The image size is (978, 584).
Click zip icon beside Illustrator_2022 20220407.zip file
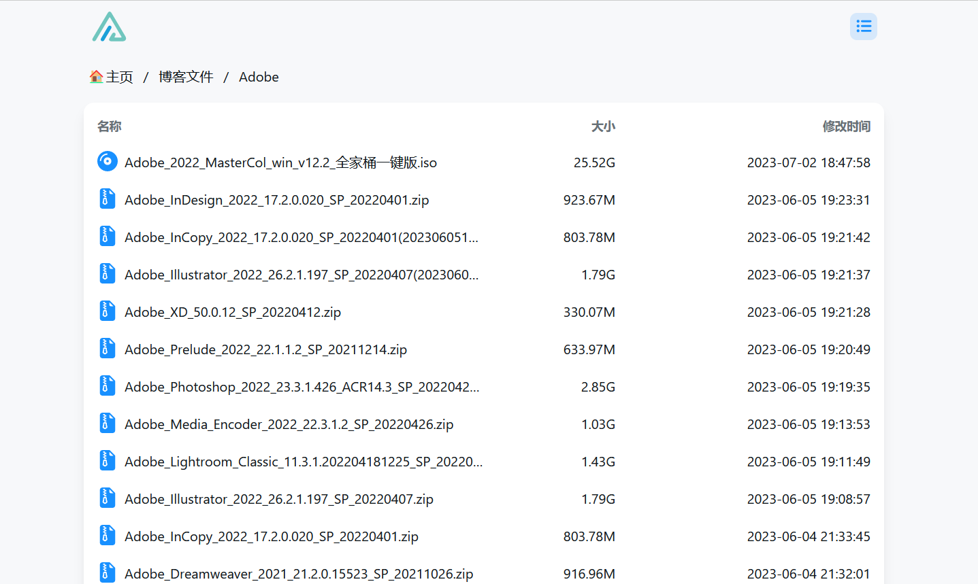[x=108, y=498]
